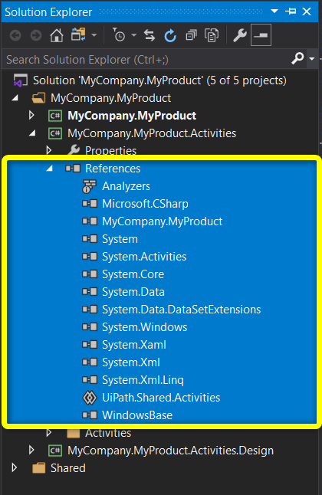The width and height of the screenshot is (322, 495).
Task: Click the Forward navigation arrow
Action: pos(36,35)
